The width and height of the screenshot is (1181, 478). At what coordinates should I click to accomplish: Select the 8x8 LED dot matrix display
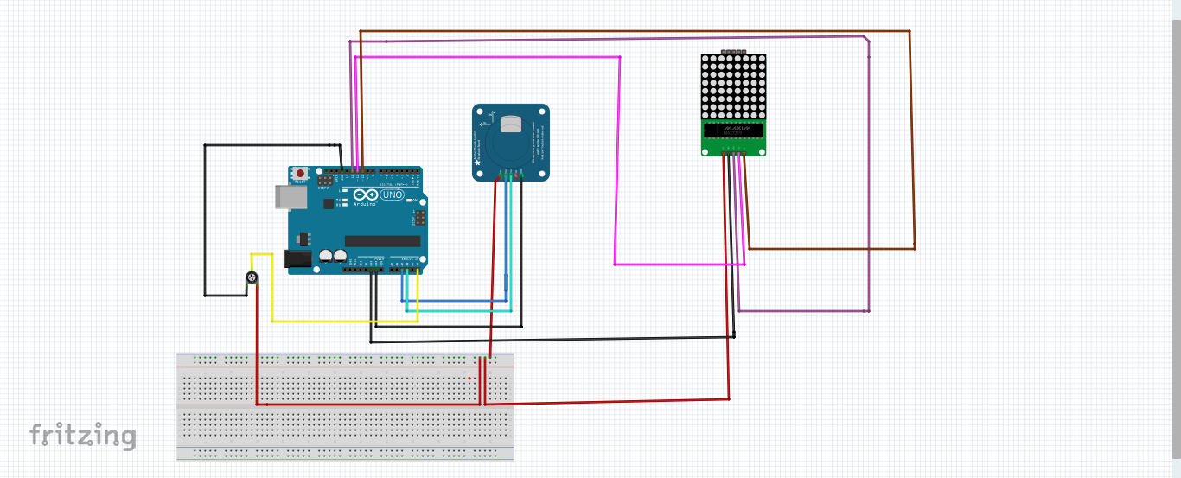(x=734, y=88)
